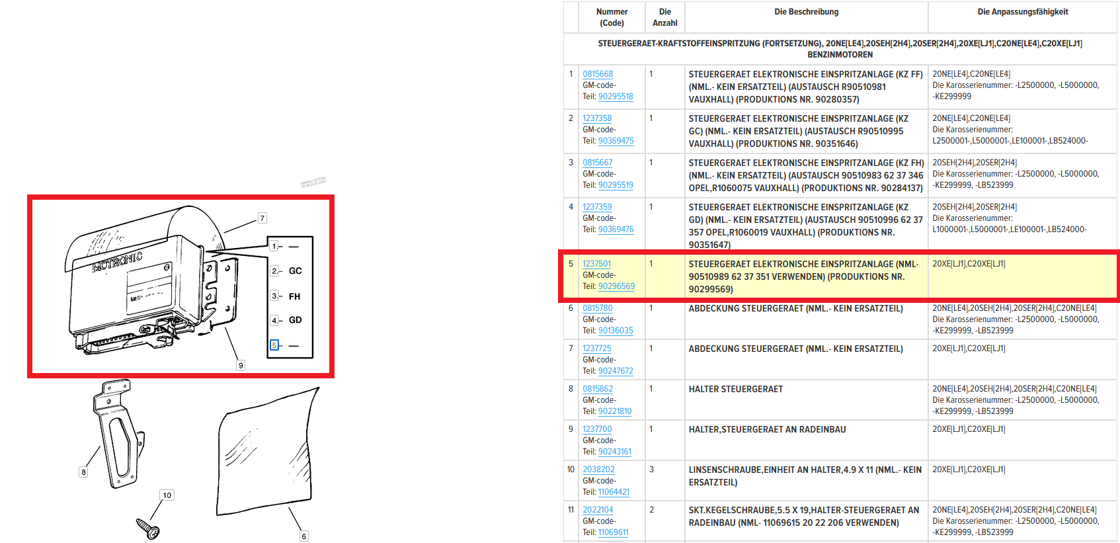Follow the Teil 11069611 link

[x=613, y=532]
